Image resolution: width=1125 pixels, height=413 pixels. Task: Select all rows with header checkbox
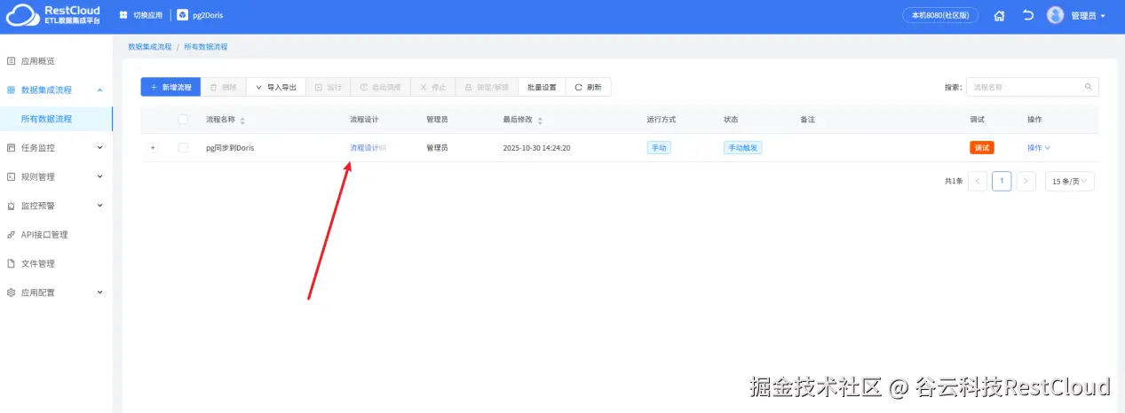[x=183, y=120]
